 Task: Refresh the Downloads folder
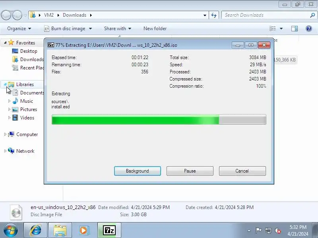[214, 15]
